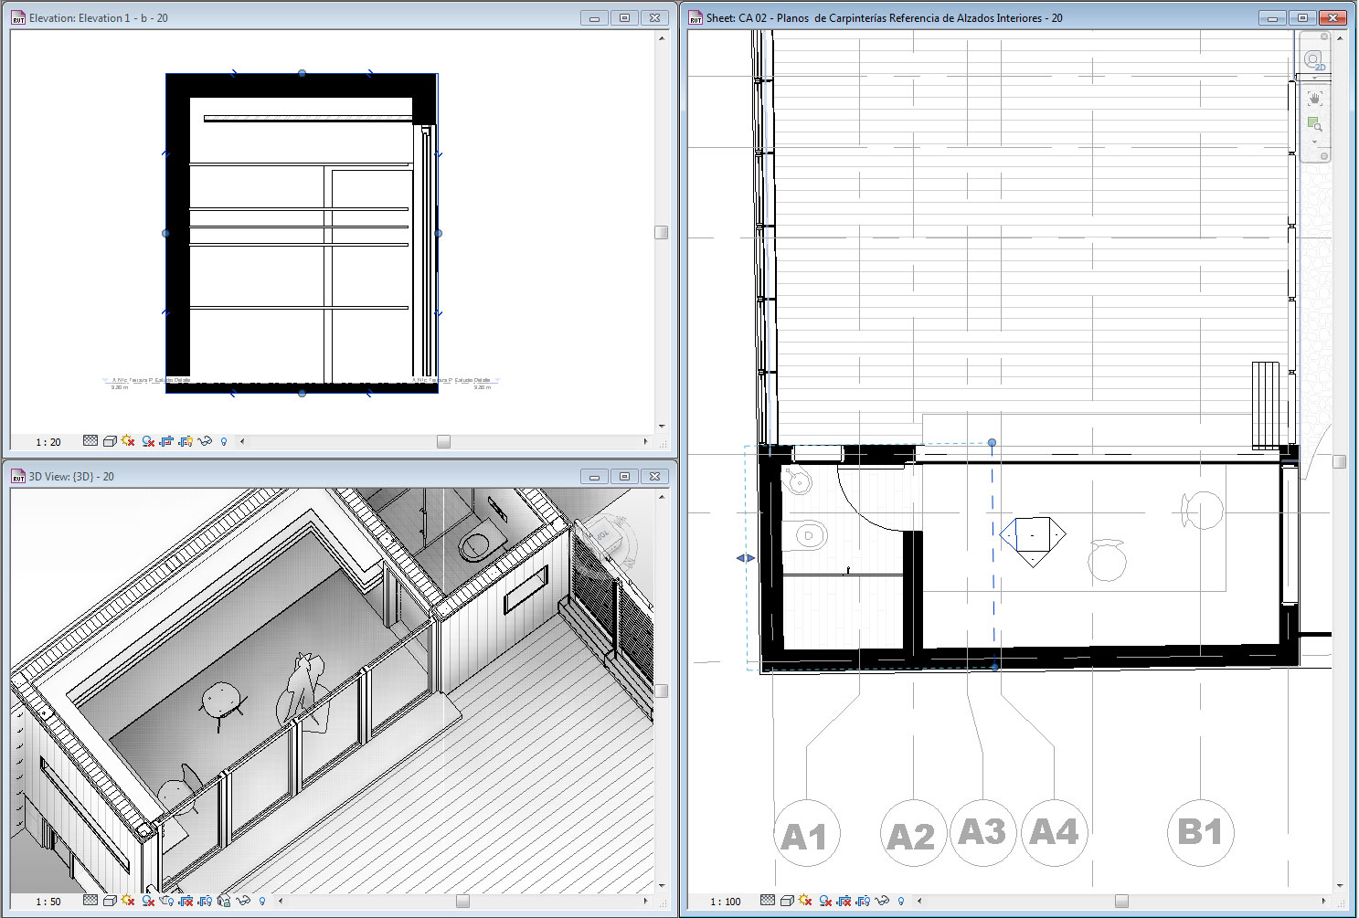Click the left-middle crop handle in Elevation view
This screenshot has width=1359, height=918.
coord(165,234)
